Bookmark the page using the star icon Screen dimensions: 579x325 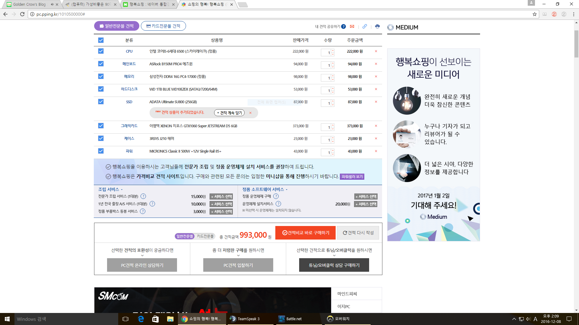point(535,14)
